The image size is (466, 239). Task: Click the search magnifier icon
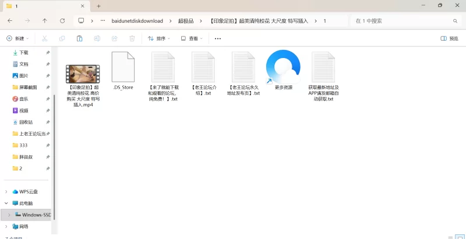point(455,21)
